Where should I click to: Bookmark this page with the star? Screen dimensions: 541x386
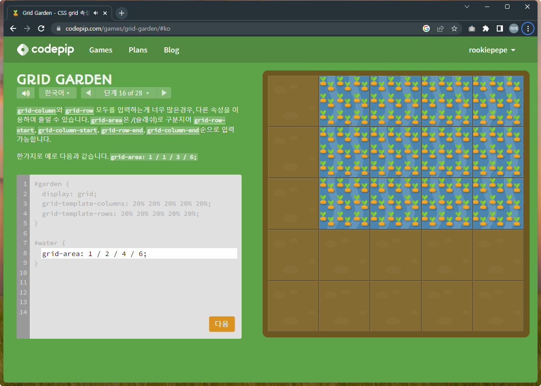point(454,28)
